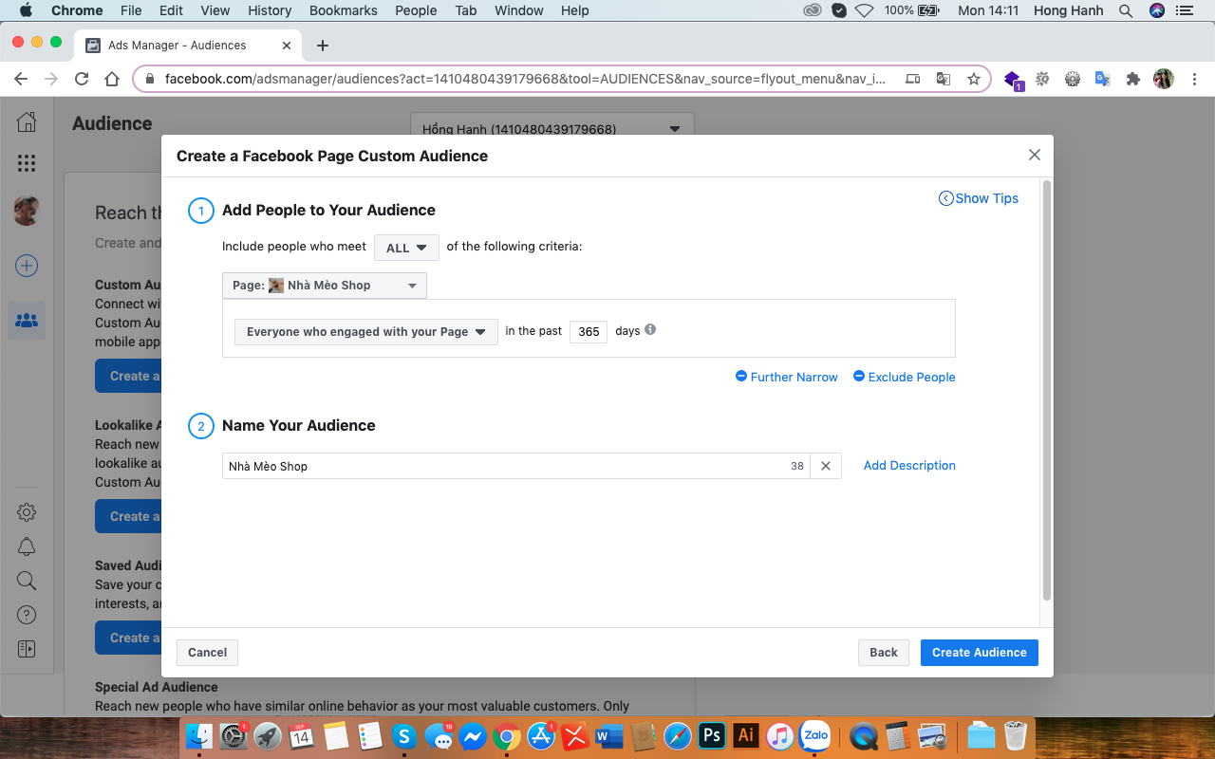Open help question mark icon
Viewport: 1215px width, 759px height.
[27, 615]
